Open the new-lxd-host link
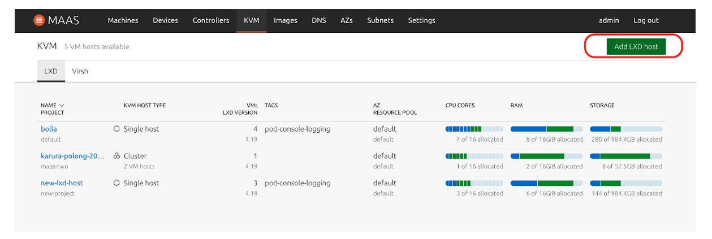712x239 pixels. coord(62,183)
